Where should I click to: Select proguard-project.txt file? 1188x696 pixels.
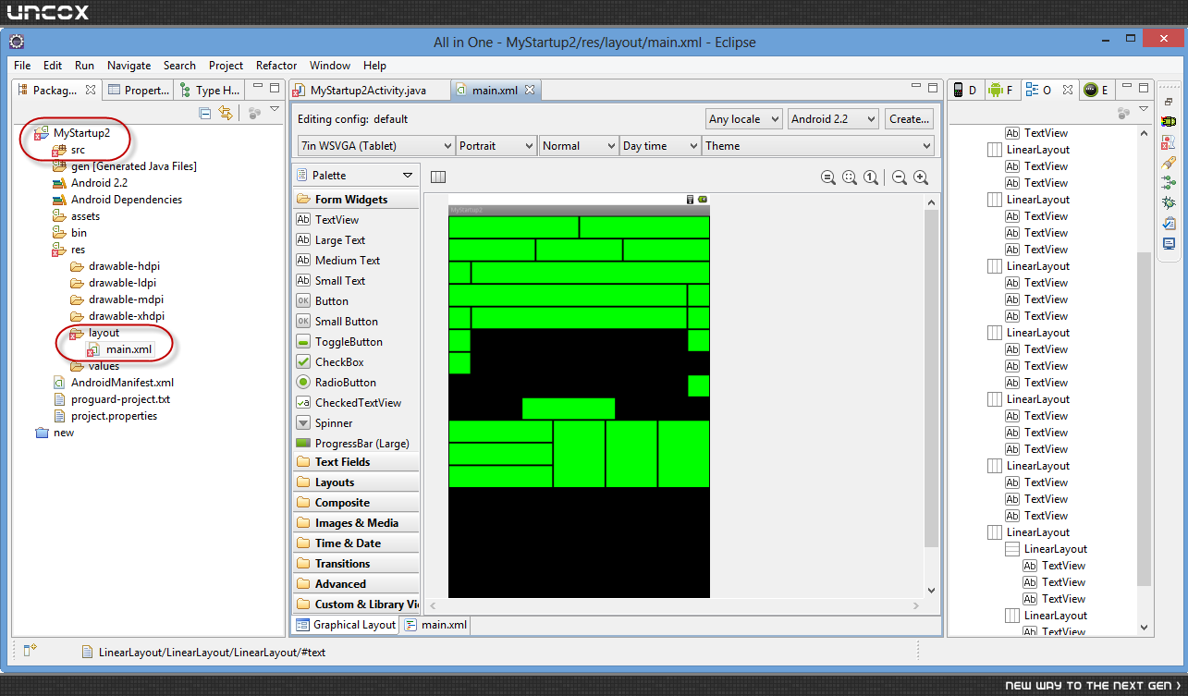pos(112,399)
